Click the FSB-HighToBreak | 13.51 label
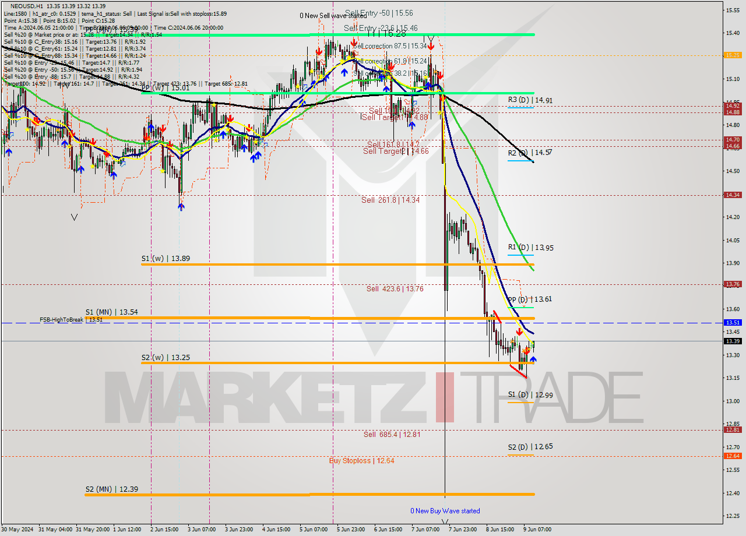The image size is (746, 536). click(71, 319)
